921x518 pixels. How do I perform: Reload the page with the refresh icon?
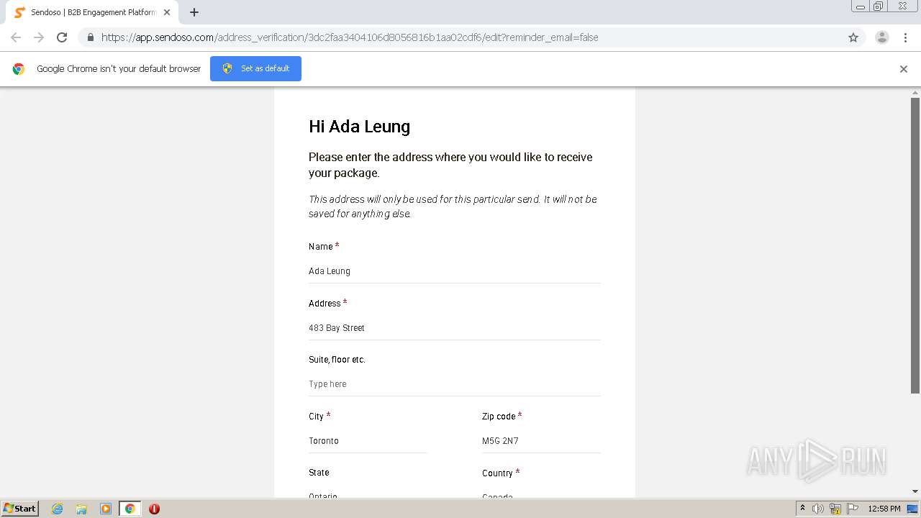click(62, 37)
